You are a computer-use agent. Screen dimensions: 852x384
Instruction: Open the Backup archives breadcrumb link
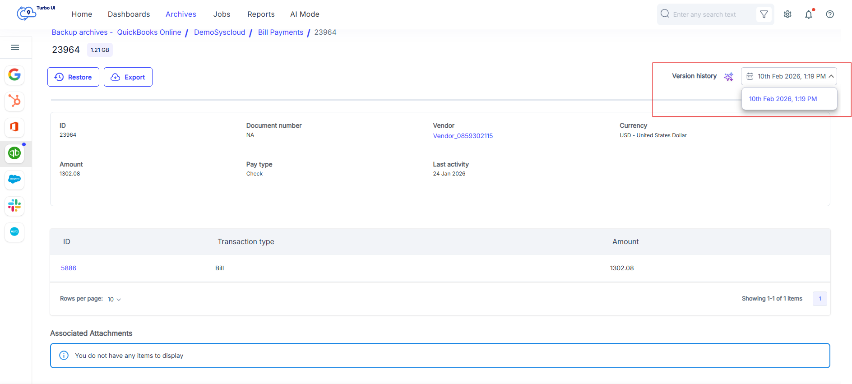coord(79,32)
